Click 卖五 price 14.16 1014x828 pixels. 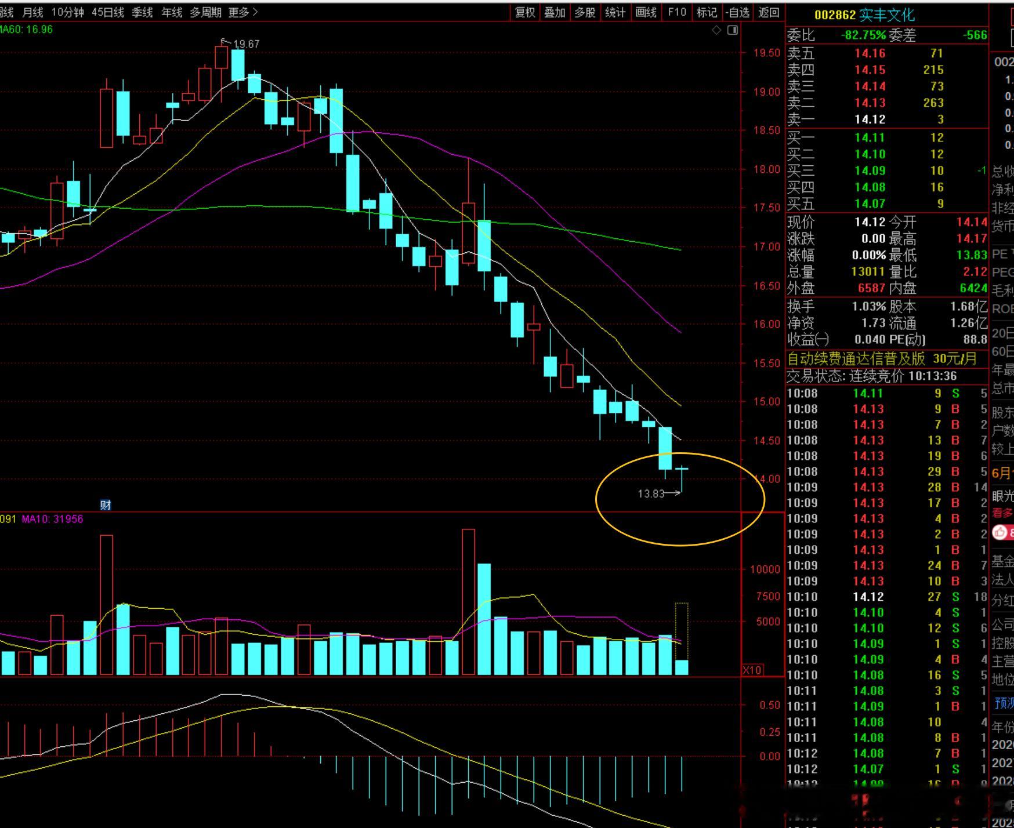click(x=870, y=53)
